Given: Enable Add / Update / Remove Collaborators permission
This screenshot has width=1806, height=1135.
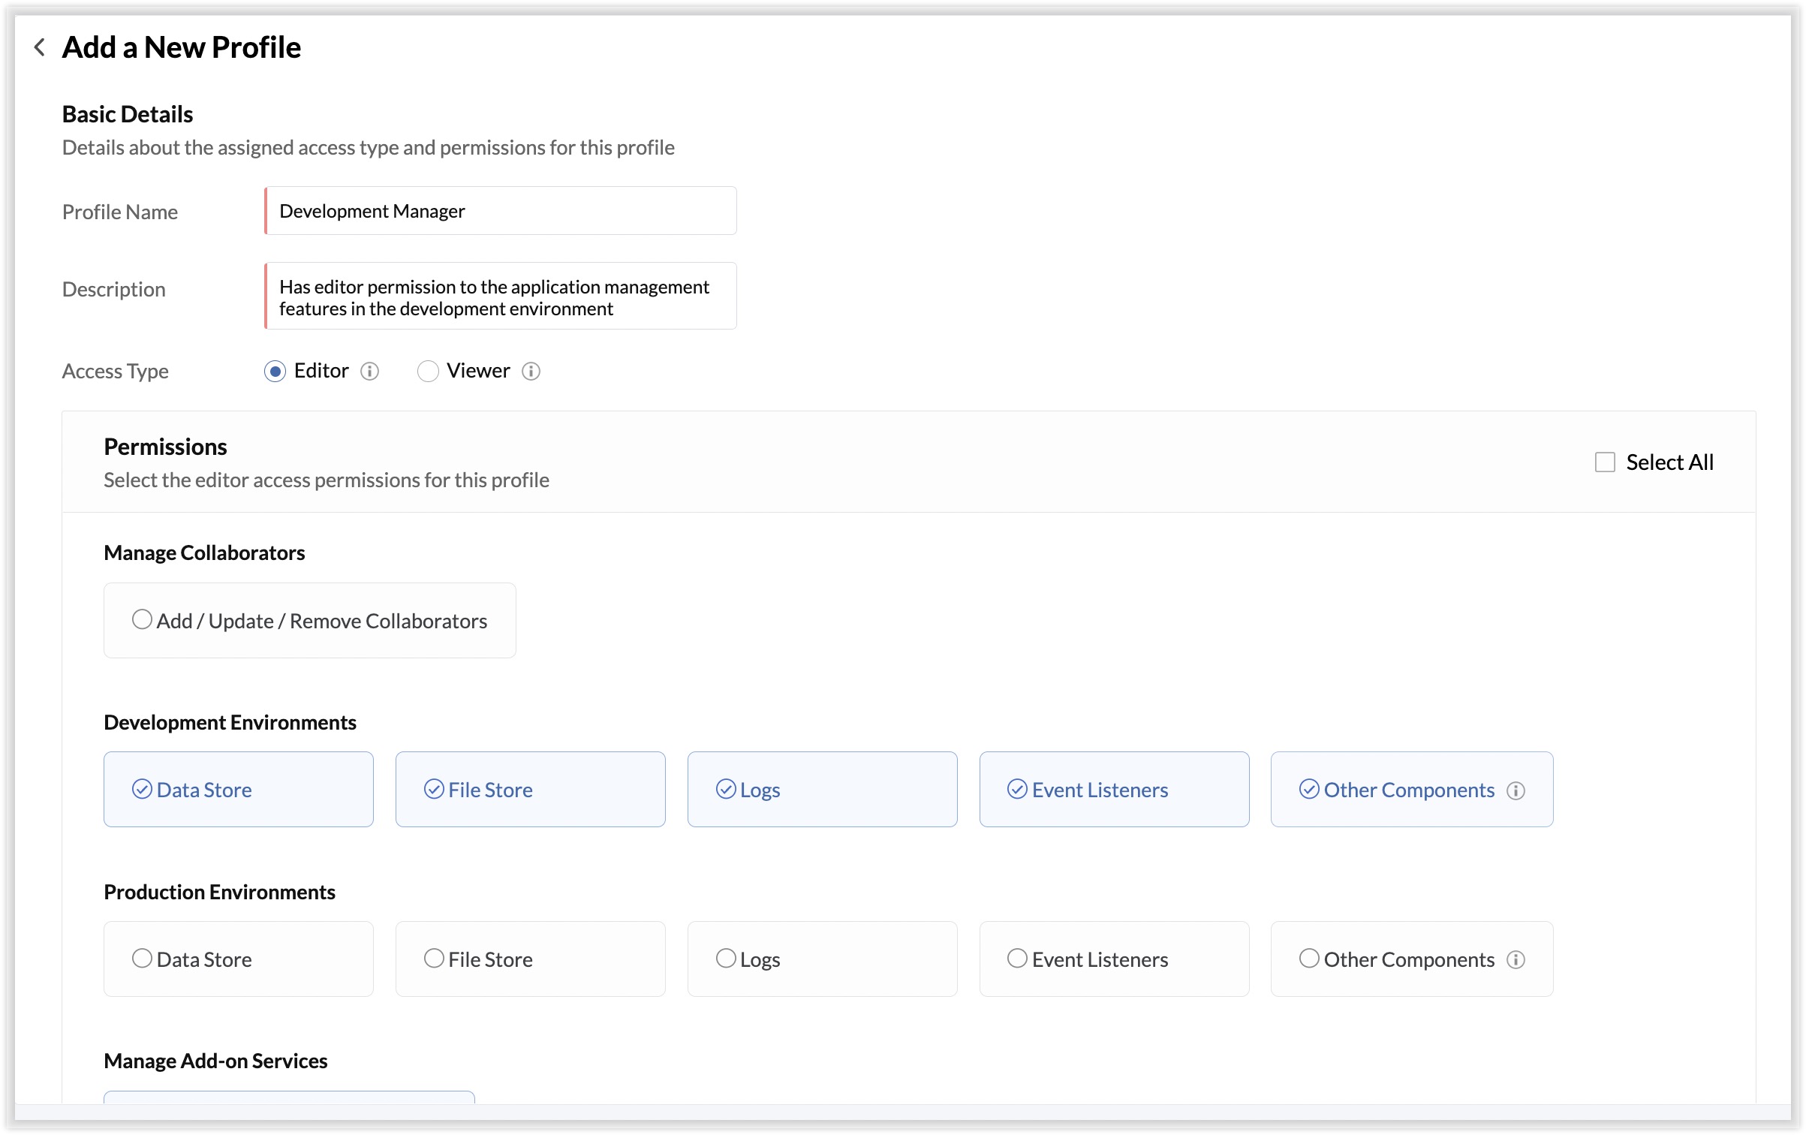Looking at the screenshot, I should pos(142,620).
